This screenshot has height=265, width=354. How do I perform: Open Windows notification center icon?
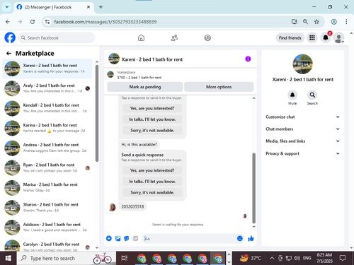click(x=343, y=258)
